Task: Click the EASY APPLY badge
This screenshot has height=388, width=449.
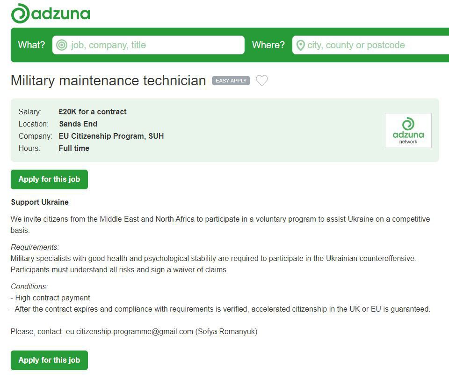Action: coord(231,81)
